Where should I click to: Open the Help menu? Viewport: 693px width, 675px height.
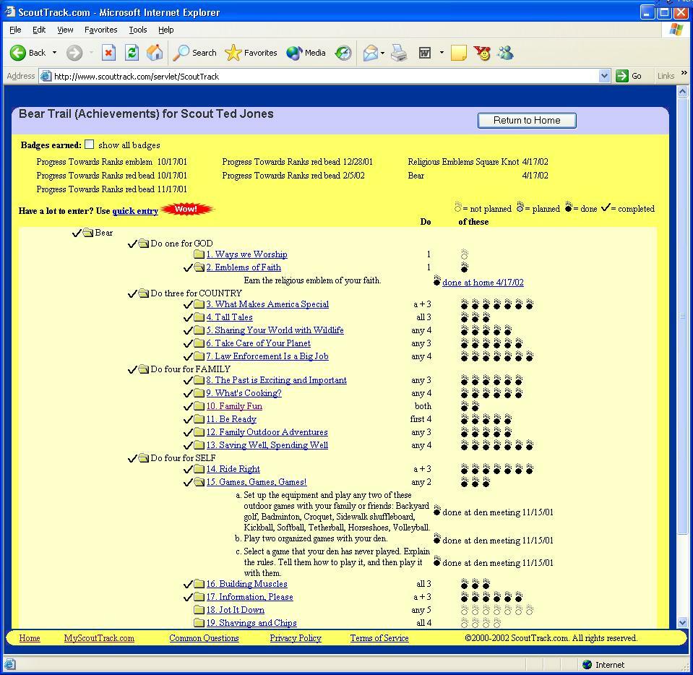coord(165,30)
